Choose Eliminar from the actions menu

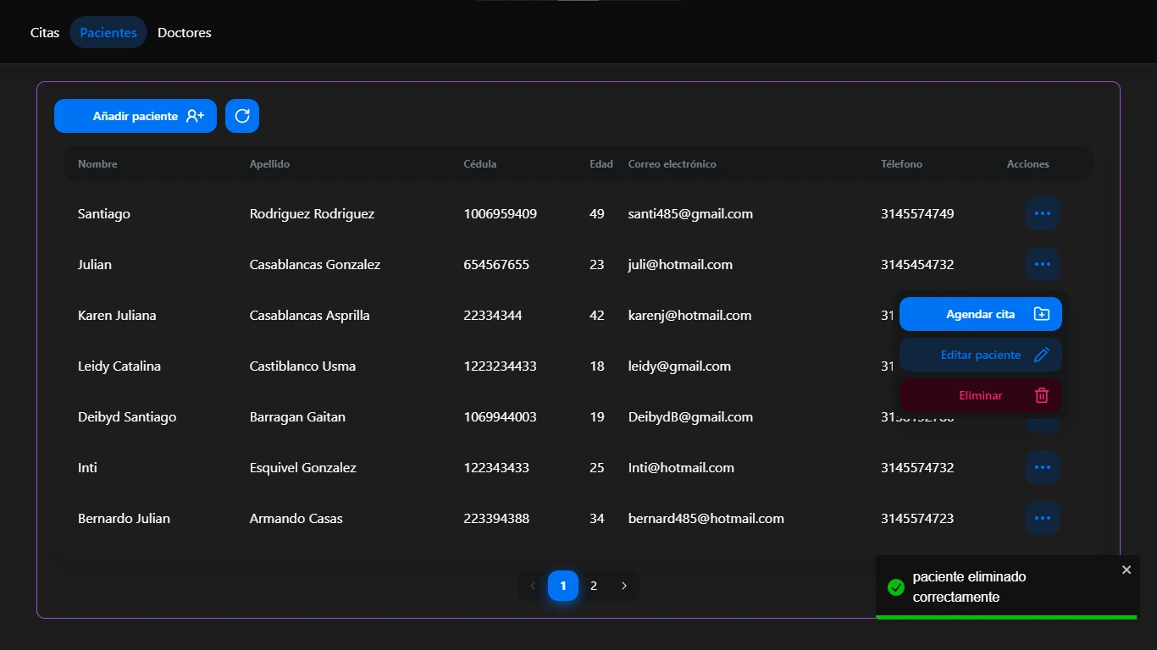point(981,395)
